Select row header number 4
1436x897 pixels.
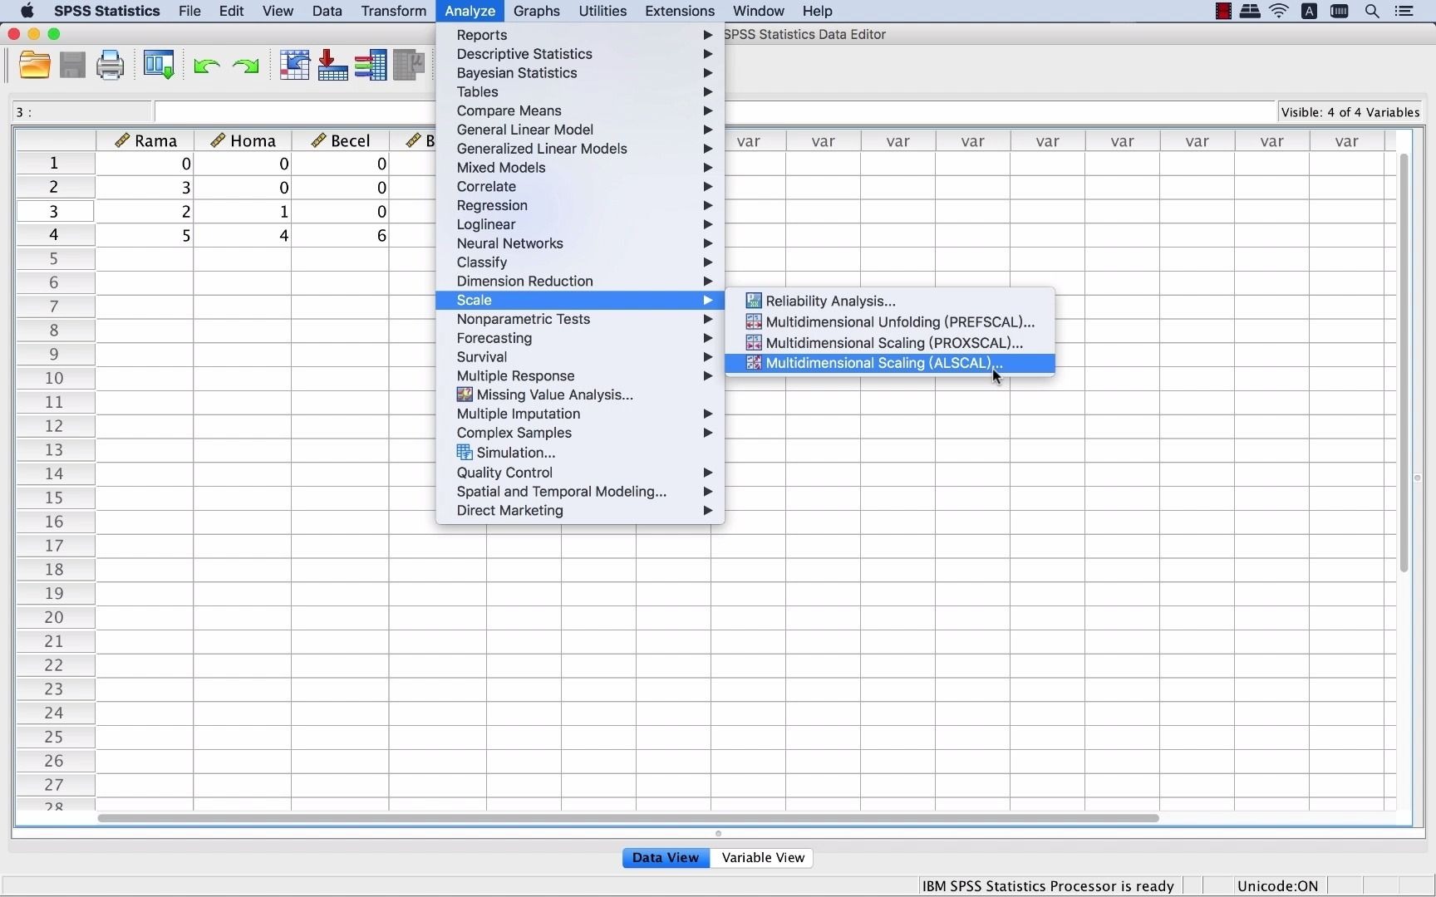tap(54, 235)
